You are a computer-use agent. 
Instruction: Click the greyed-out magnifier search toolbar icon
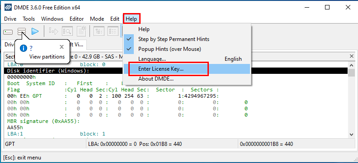[67, 32]
